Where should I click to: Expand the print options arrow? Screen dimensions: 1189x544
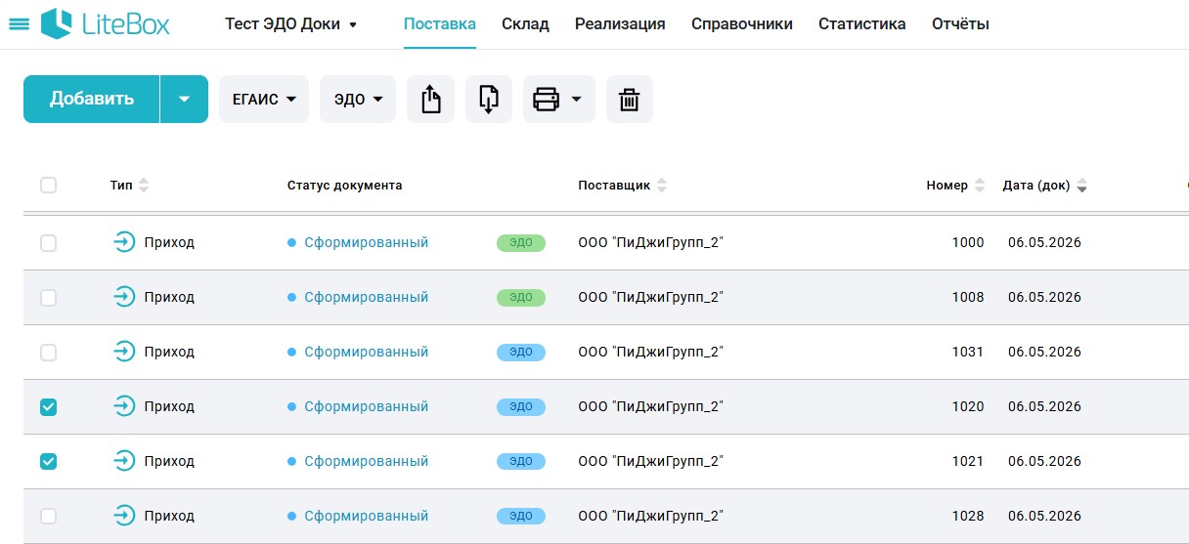coord(577,100)
